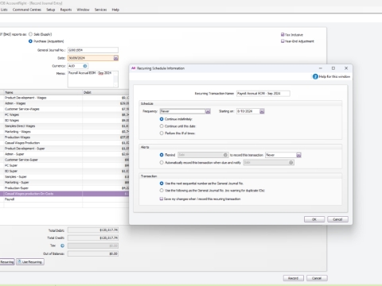Image resolution: width=382 pixels, height=286 pixels.
Task: Select Perform this # of times option
Action: tap(162, 133)
